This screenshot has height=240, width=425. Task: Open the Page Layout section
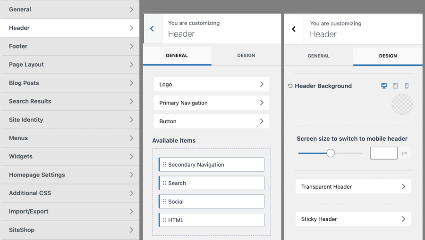click(70, 64)
